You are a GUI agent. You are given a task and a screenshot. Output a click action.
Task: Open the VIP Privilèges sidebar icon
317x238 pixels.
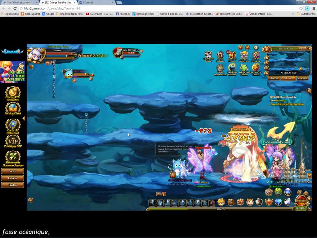click(x=13, y=141)
